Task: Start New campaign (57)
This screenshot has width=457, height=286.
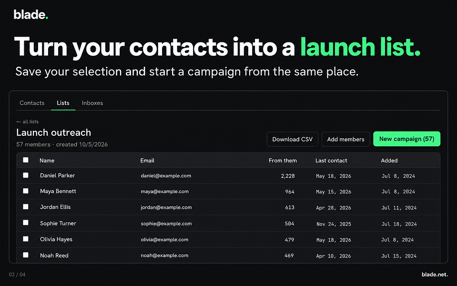Action: (x=406, y=139)
